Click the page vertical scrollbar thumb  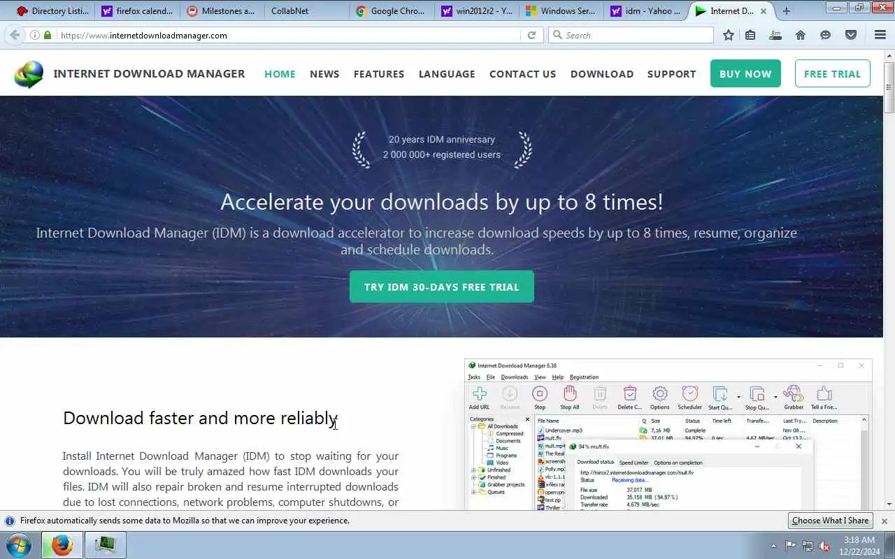(x=889, y=87)
